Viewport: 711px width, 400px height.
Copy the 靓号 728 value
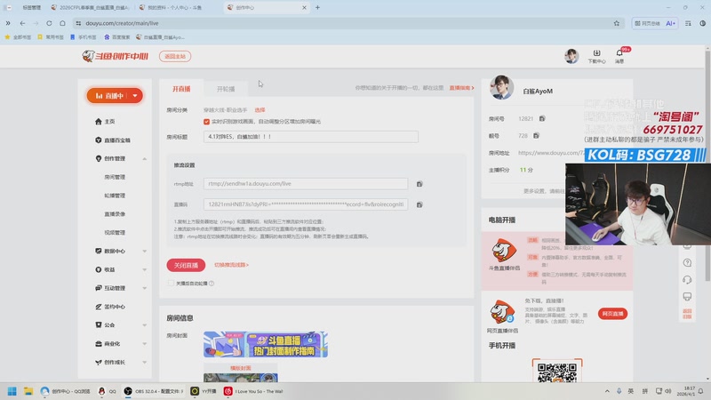[536, 136]
